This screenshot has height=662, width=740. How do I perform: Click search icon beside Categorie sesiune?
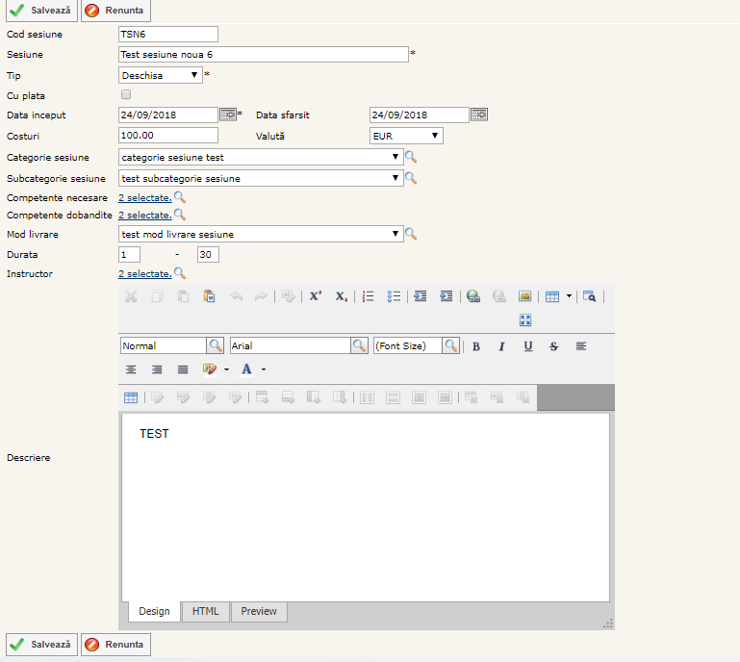click(411, 157)
